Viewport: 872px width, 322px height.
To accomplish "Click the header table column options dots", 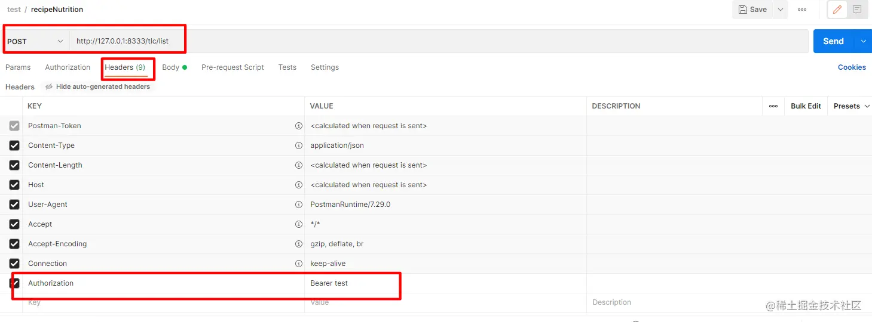I will [x=773, y=106].
